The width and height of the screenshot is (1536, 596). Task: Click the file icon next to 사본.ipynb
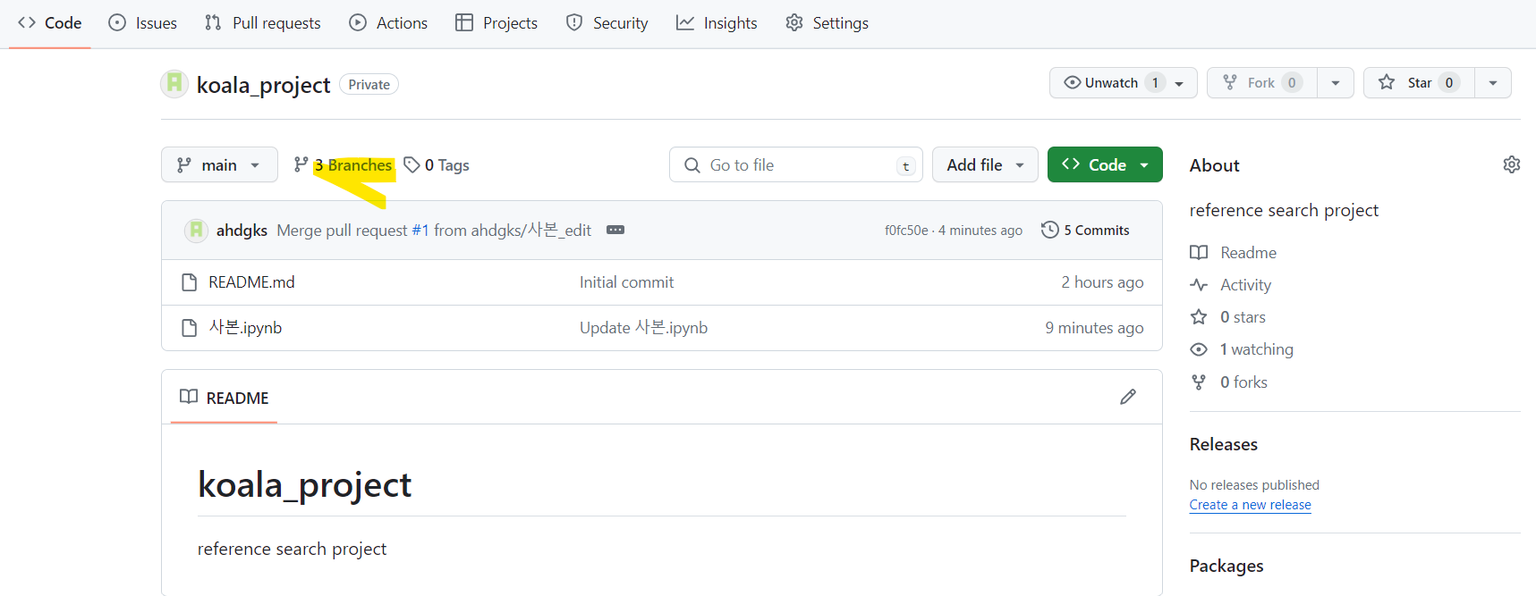click(x=190, y=328)
